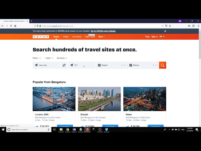
Task: Click the taskbar clock showing 7:44 PM
Action: (x=190, y=130)
